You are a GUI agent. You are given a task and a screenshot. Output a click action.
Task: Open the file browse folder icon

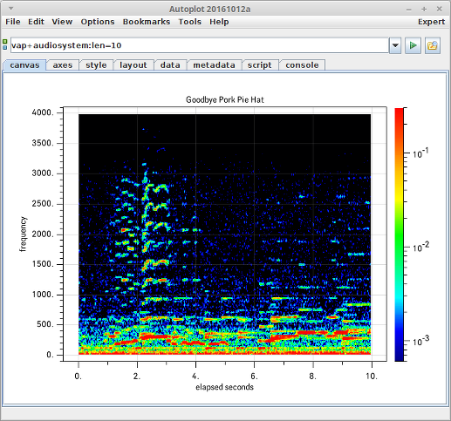(433, 45)
